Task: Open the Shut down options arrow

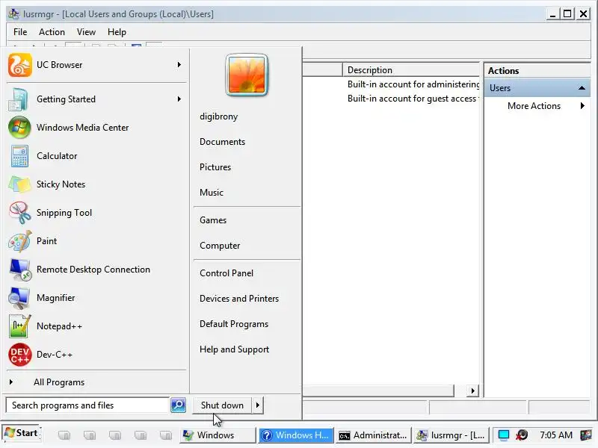Action: click(257, 405)
